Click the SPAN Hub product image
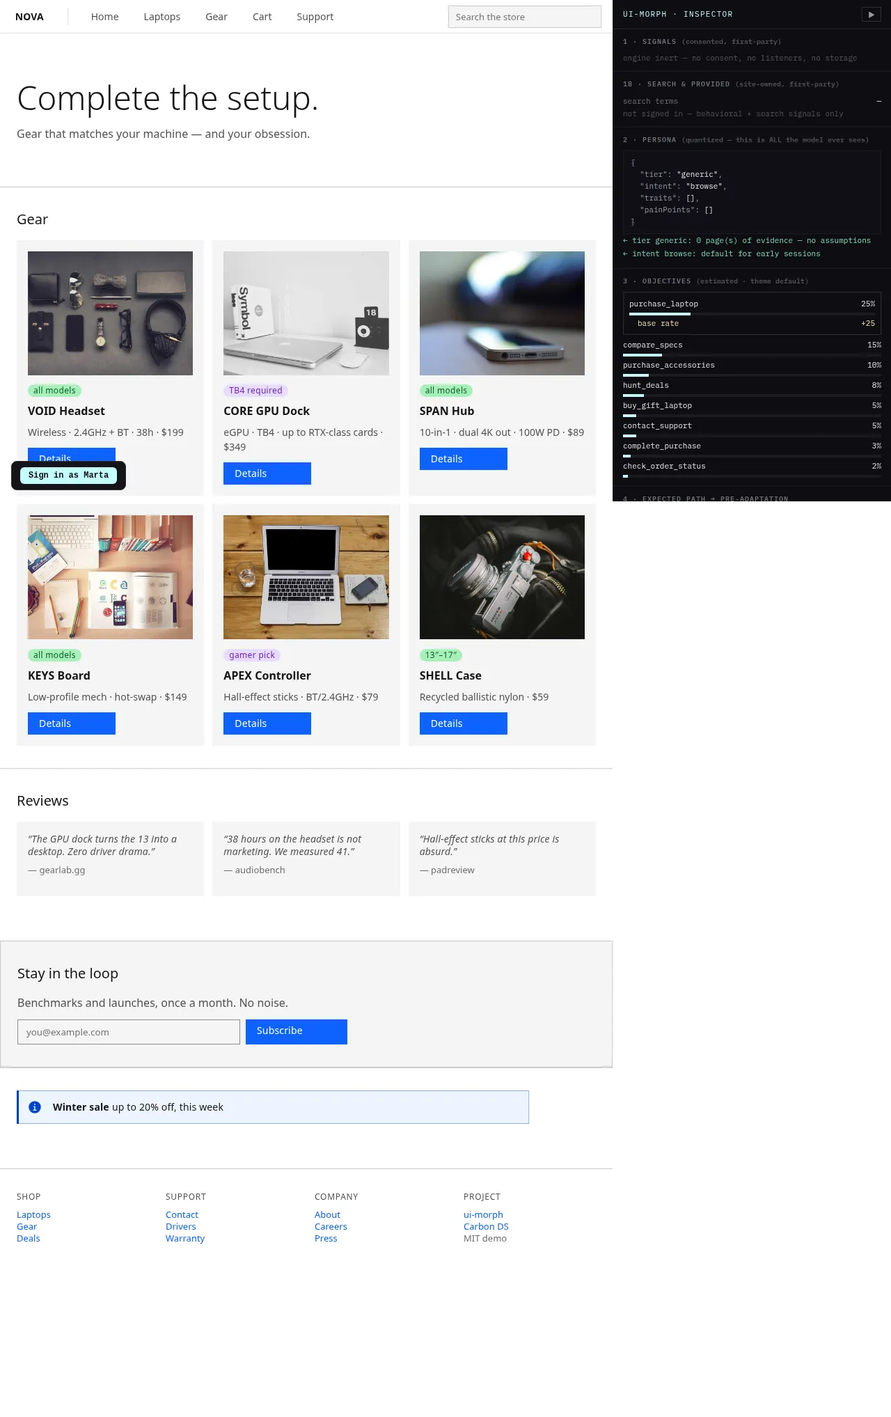This screenshot has width=891, height=1417. click(x=502, y=313)
